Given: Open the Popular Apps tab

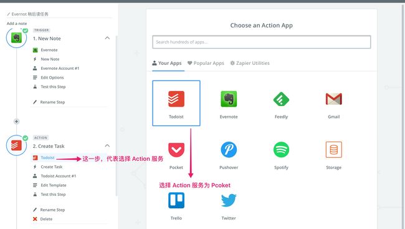Looking at the screenshot, I should click(206, 63).
